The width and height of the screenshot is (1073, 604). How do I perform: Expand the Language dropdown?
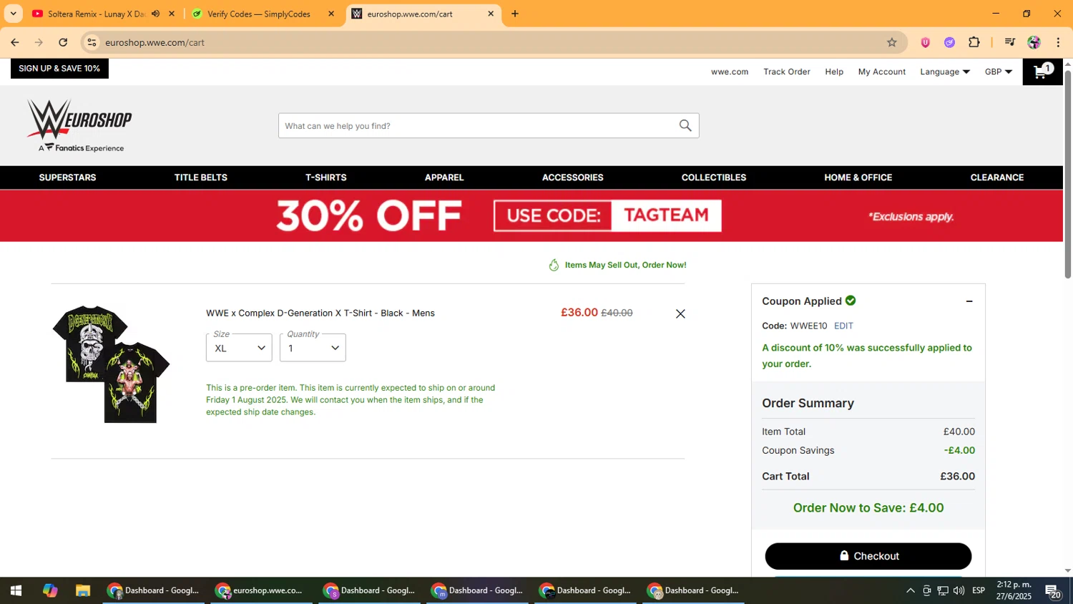pyautogui.click(x=944, y=72)
